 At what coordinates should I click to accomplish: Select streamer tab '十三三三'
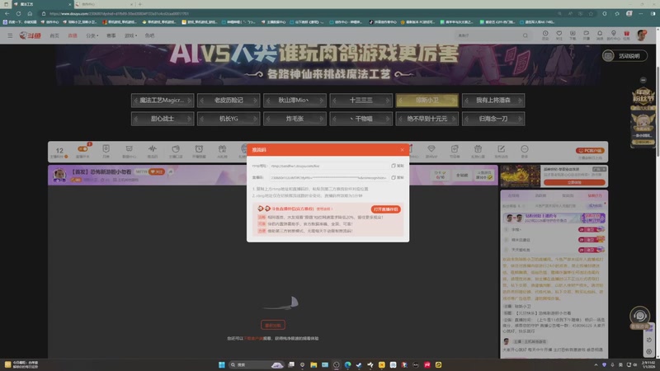[x=361, y=100]
